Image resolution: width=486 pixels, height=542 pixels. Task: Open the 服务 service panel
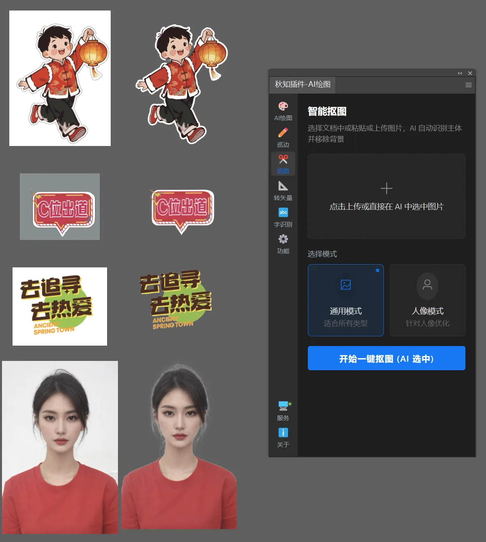point(283,411)
